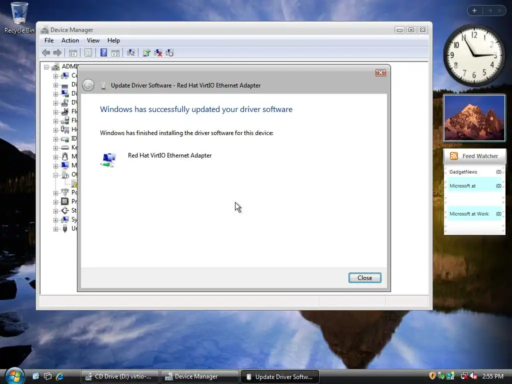Expand the DVD/CD-ROM drives node

pyautogui.click(x=55, y=103)
